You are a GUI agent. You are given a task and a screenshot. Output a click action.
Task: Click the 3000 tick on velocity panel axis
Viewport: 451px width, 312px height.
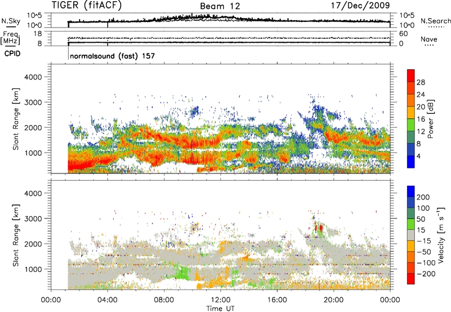[33, 219]
